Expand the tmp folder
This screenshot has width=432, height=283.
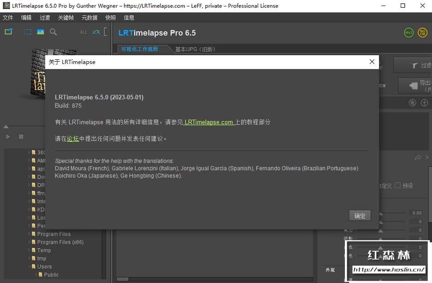coord(29,258)
